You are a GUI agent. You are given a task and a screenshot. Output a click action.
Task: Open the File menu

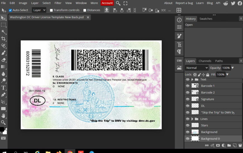[x=3, y=3]
